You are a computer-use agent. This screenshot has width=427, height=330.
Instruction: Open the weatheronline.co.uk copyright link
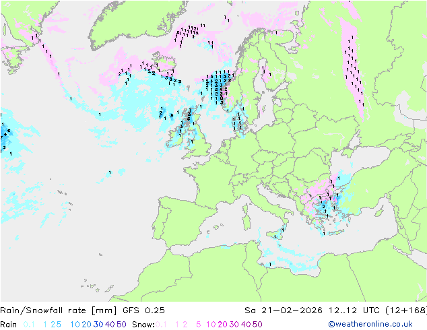point(370,324)
